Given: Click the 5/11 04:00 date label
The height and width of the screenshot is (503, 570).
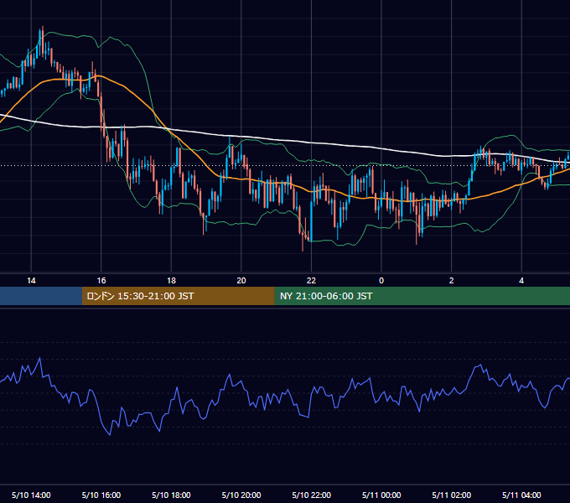Looking at the screenshot, I should click(x=521, y=495).
